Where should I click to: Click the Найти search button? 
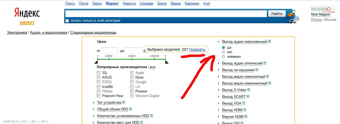coord(277,13)
